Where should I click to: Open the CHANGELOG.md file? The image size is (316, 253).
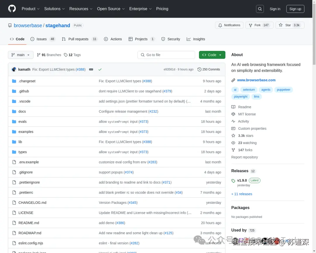(32, 203)
